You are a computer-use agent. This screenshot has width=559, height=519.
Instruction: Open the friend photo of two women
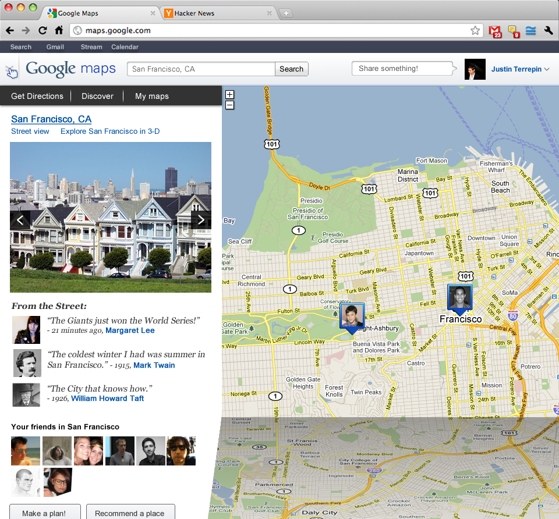(x=89, y=451)
